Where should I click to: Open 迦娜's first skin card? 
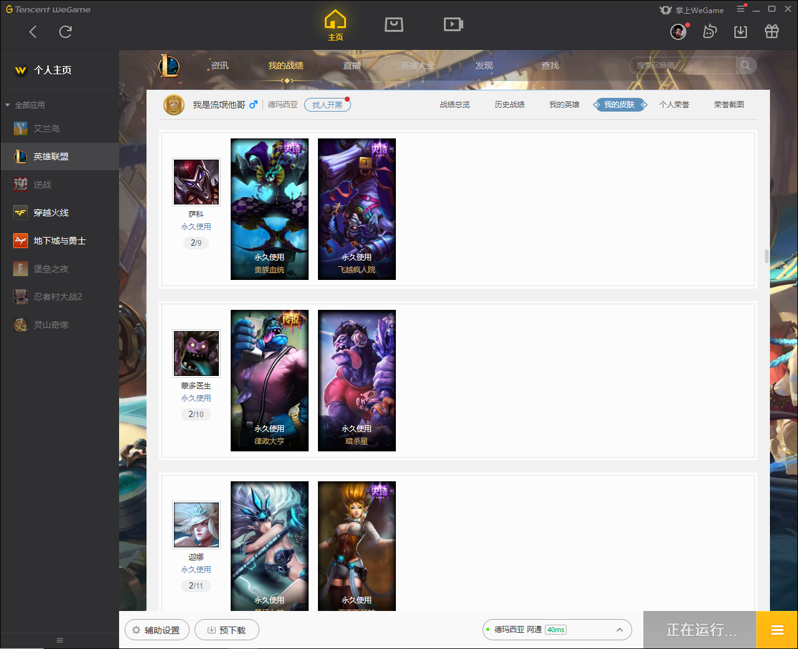click(269, 546)
